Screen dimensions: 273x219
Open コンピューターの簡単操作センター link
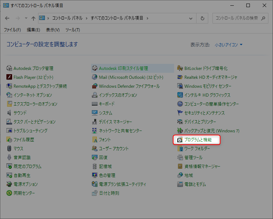coord(211,104)
